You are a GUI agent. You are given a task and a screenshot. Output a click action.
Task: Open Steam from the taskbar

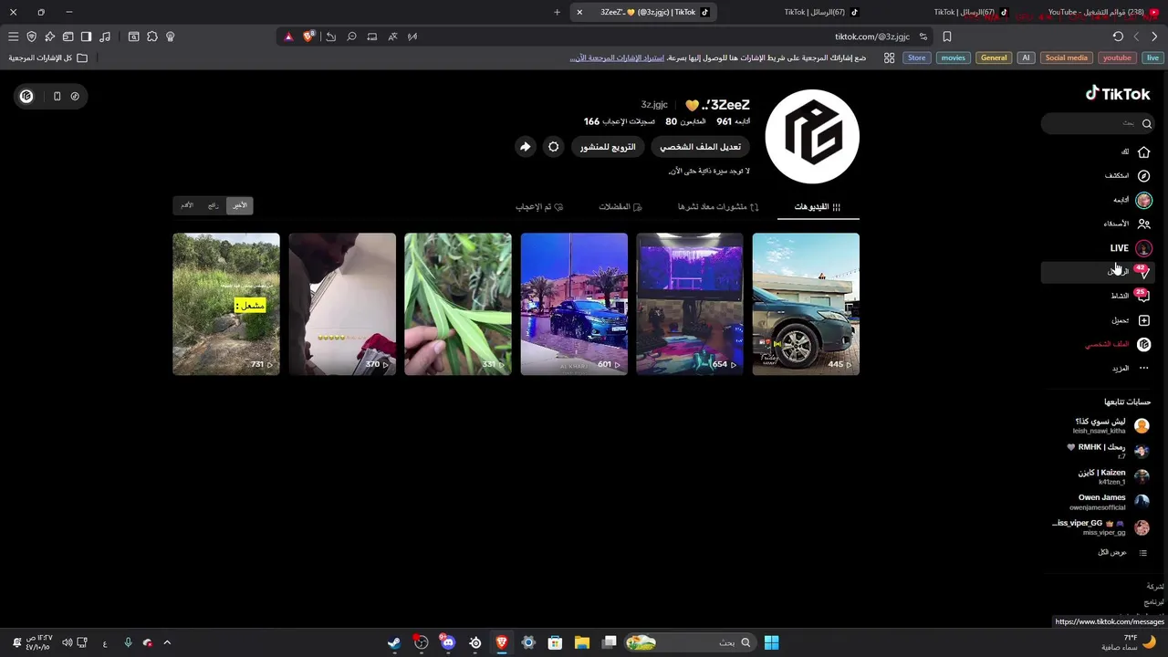pos(393,642)
